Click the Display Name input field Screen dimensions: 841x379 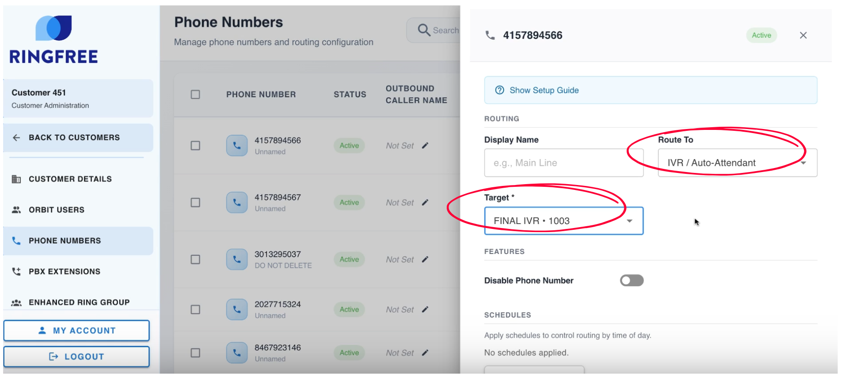pos(563,163)
